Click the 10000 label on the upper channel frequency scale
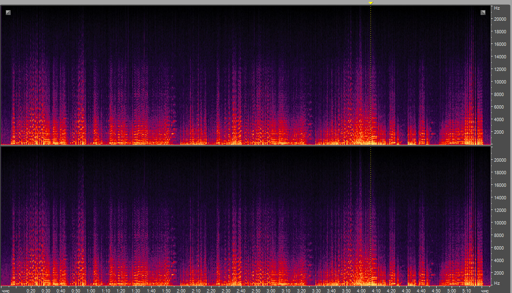 click(x=499, y=82)
